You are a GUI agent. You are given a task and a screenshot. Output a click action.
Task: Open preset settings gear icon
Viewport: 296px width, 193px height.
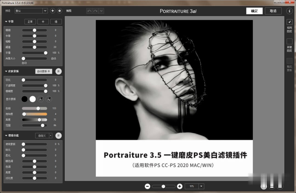[x=59, y=11]
